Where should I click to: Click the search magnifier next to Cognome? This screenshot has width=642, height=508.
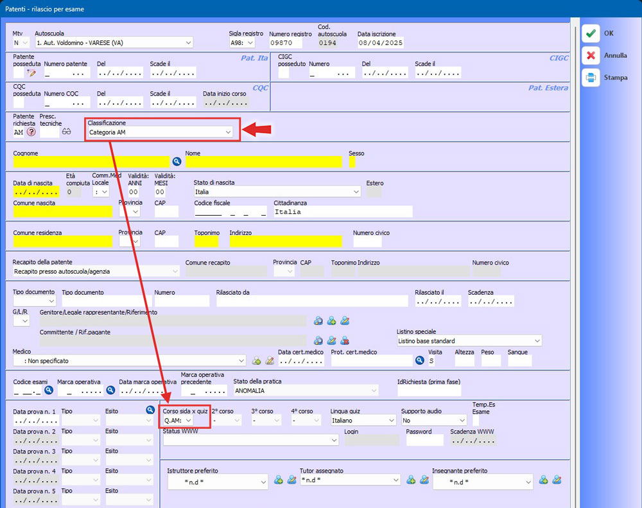tap(177, 162)
